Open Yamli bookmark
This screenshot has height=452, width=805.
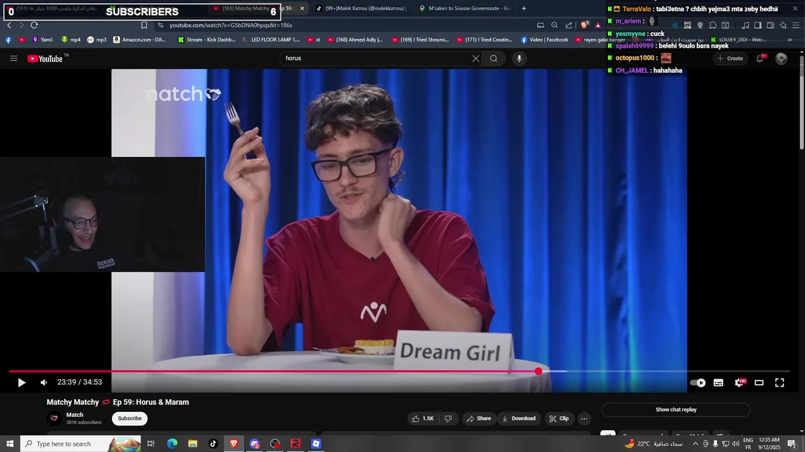click(42, 40)
